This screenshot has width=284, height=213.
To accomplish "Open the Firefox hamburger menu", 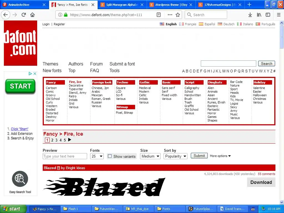I will pyautogui.click(x=279, y=15).
